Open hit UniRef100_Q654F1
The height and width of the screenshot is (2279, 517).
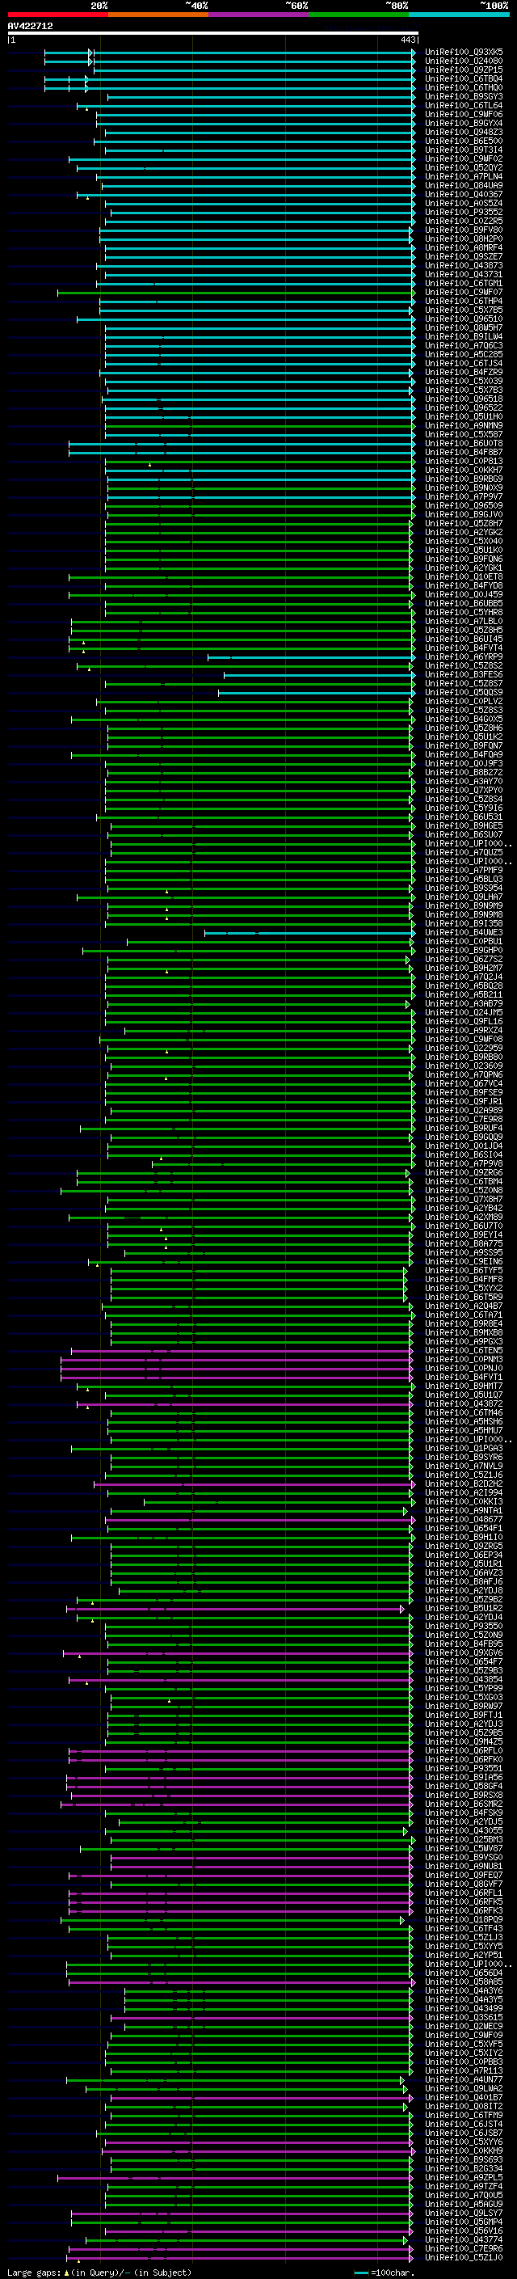tap(464, 1528)
